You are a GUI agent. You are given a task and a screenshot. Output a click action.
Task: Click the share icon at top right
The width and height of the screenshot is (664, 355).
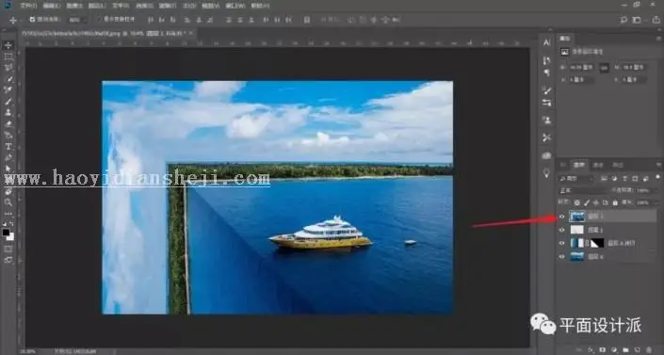point(656,20)
